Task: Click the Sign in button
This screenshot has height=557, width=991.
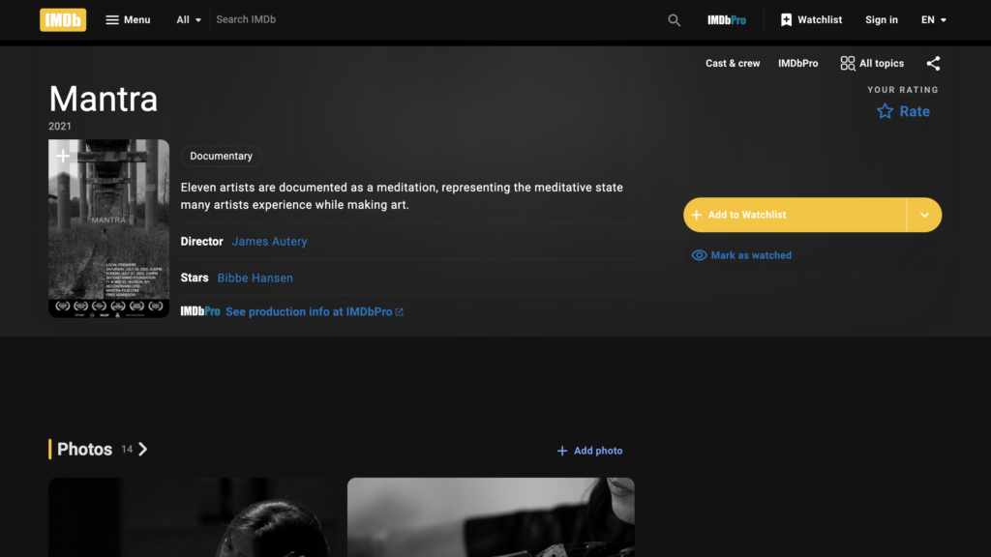Action: click(881, 19)
